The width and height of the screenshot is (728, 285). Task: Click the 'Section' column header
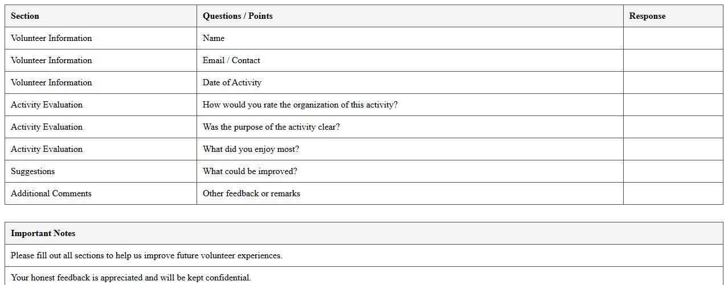pyautogui.click(x=25, y=16)
